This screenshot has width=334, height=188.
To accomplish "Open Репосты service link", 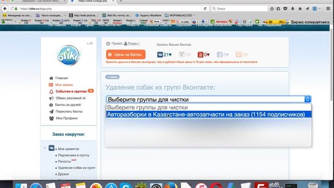I will click(64, 161).
